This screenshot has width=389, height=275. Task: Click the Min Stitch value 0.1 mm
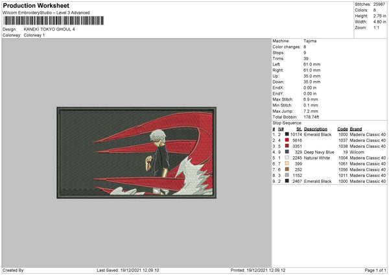(x=311, y=105)
